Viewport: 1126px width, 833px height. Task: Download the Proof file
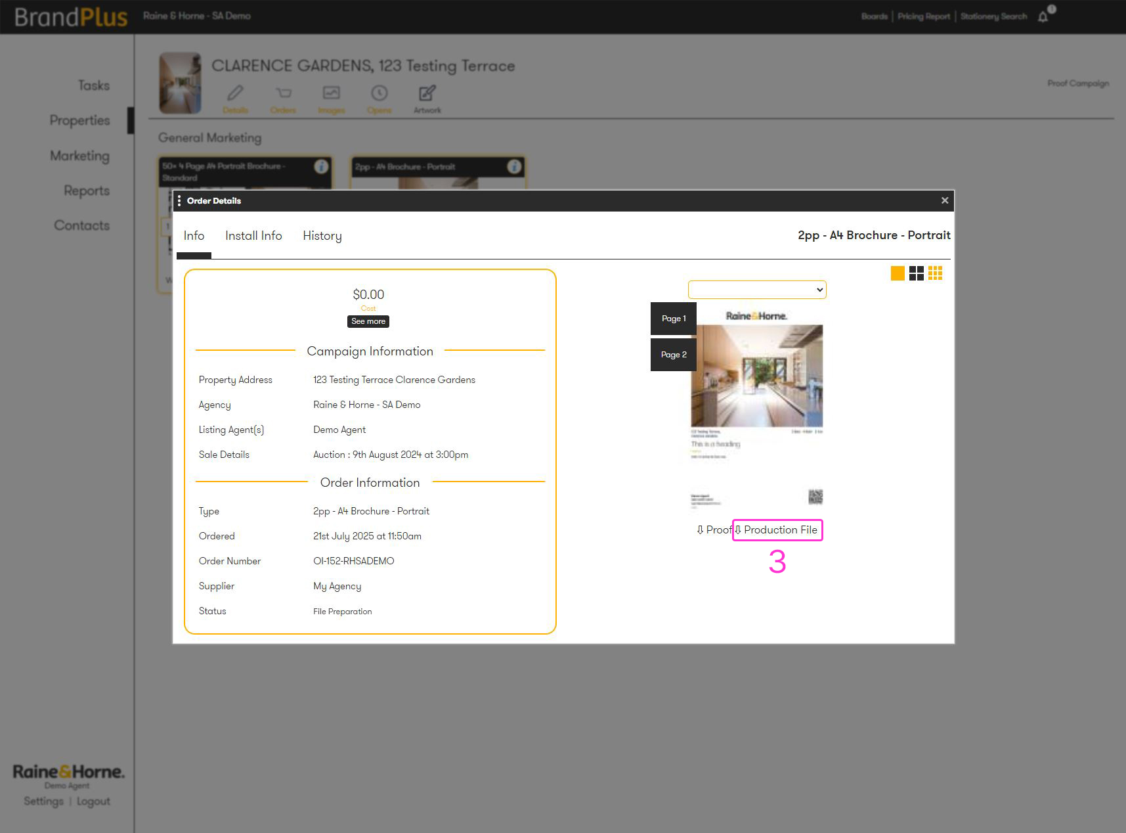(714, 529)
